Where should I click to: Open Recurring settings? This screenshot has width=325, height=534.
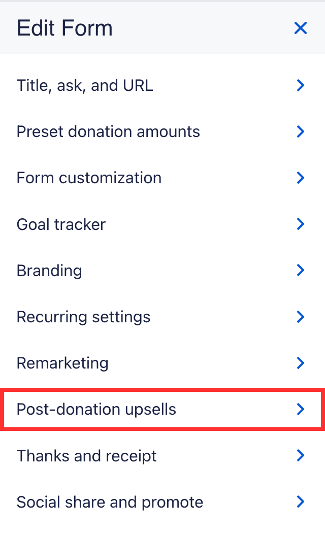pos(83,317)
